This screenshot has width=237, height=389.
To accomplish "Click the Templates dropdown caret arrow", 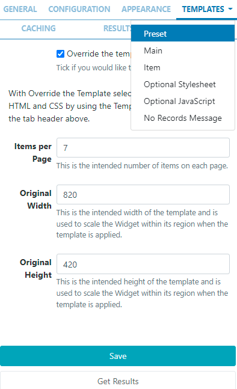I will click(230, 9).
